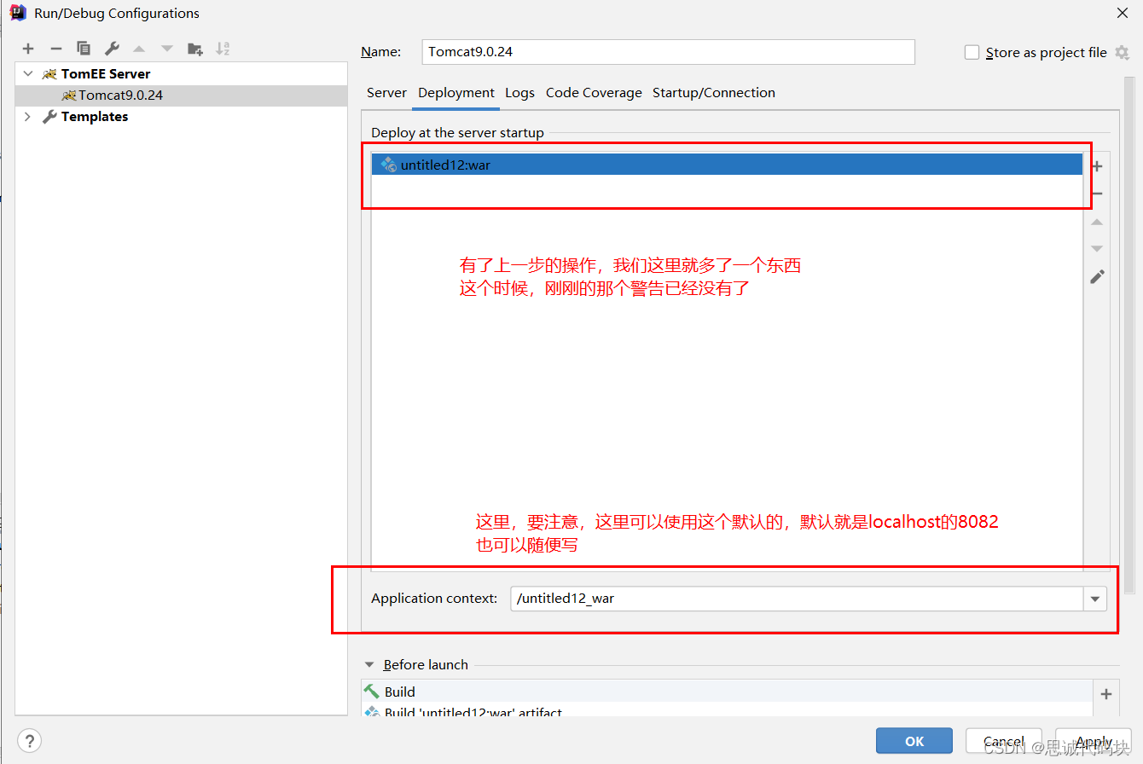
Task: Open Application context dropdown arrow
Action: coord(1095,599)
